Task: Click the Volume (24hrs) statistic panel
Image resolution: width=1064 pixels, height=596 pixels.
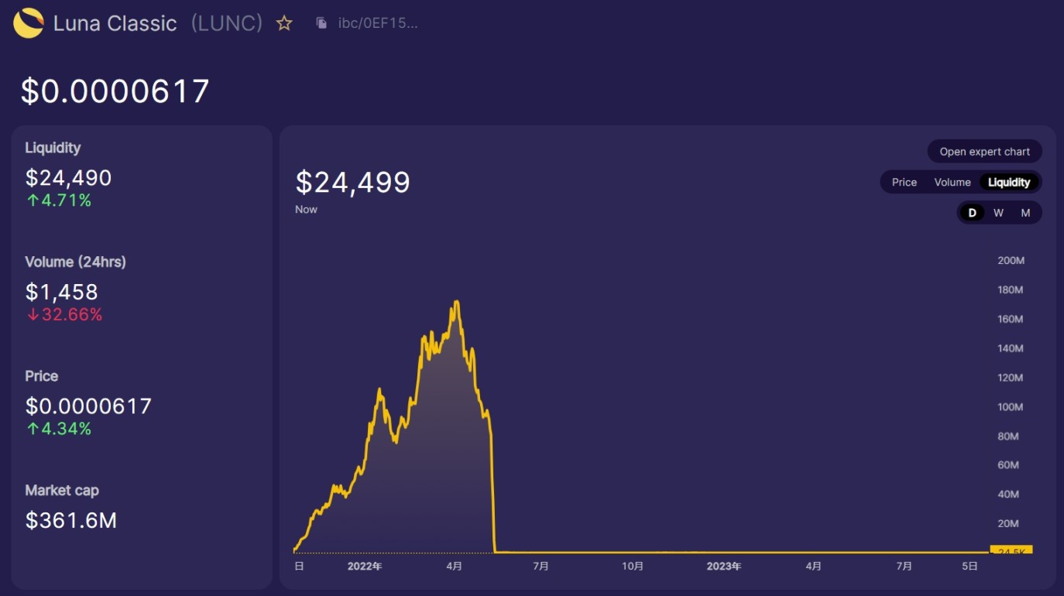Action: [x=76, y=288]
